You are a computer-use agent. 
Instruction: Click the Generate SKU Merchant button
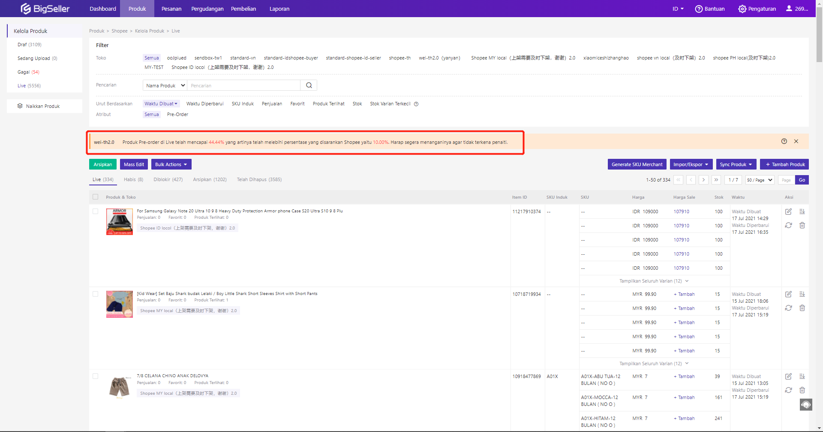pos(637,164)
